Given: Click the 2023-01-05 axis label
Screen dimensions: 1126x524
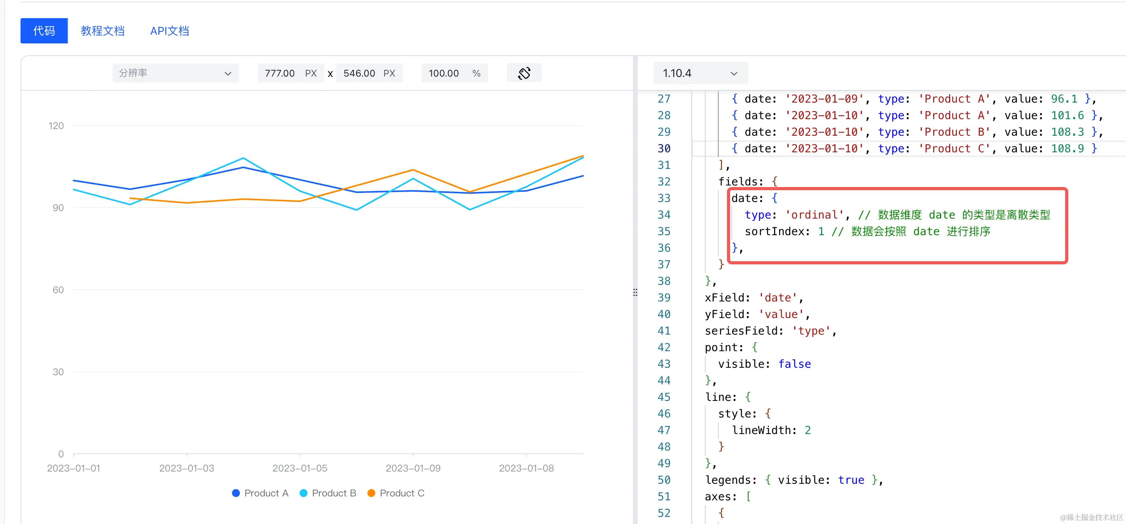Looking at the screenshot, I should coord(300,468).
